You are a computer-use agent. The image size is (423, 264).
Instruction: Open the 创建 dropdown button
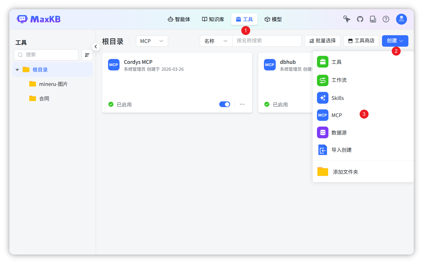click(x=395, y=41)
